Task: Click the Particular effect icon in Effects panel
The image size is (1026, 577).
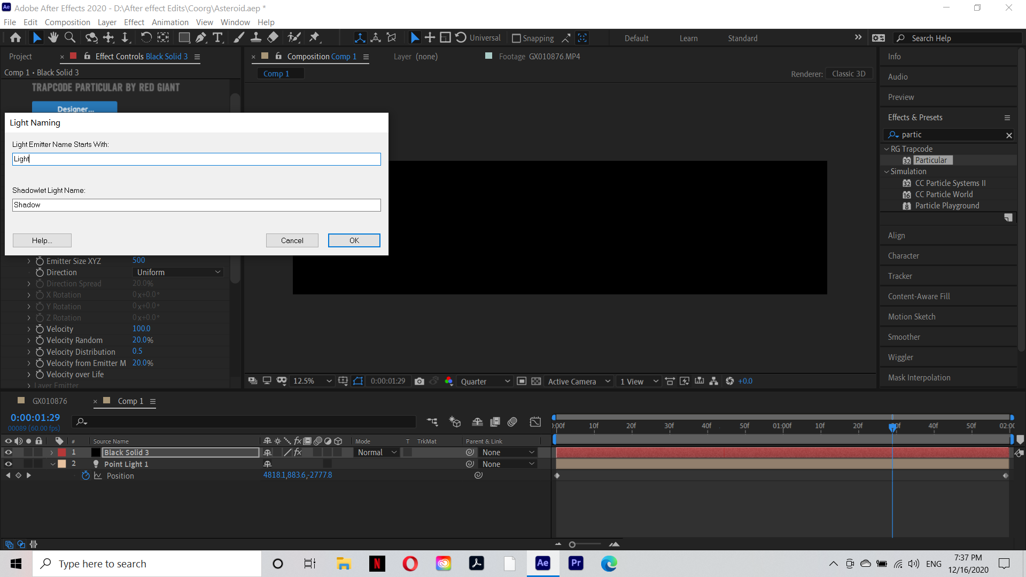Action: pyautogui.click(x=907, y=160)
